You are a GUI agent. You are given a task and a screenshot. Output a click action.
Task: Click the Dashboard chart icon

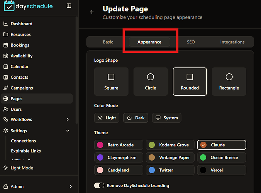click(6, 24)
